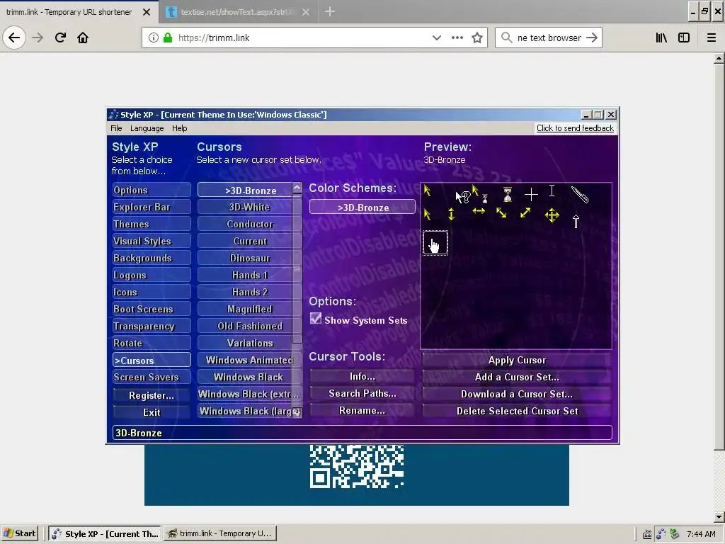This screenshot has width=725, height=544.
Task: Select the Dinosaur cursor set
Action: pos(245,258)
